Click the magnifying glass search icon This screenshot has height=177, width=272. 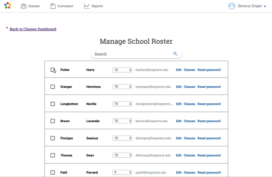pos(176,54)
